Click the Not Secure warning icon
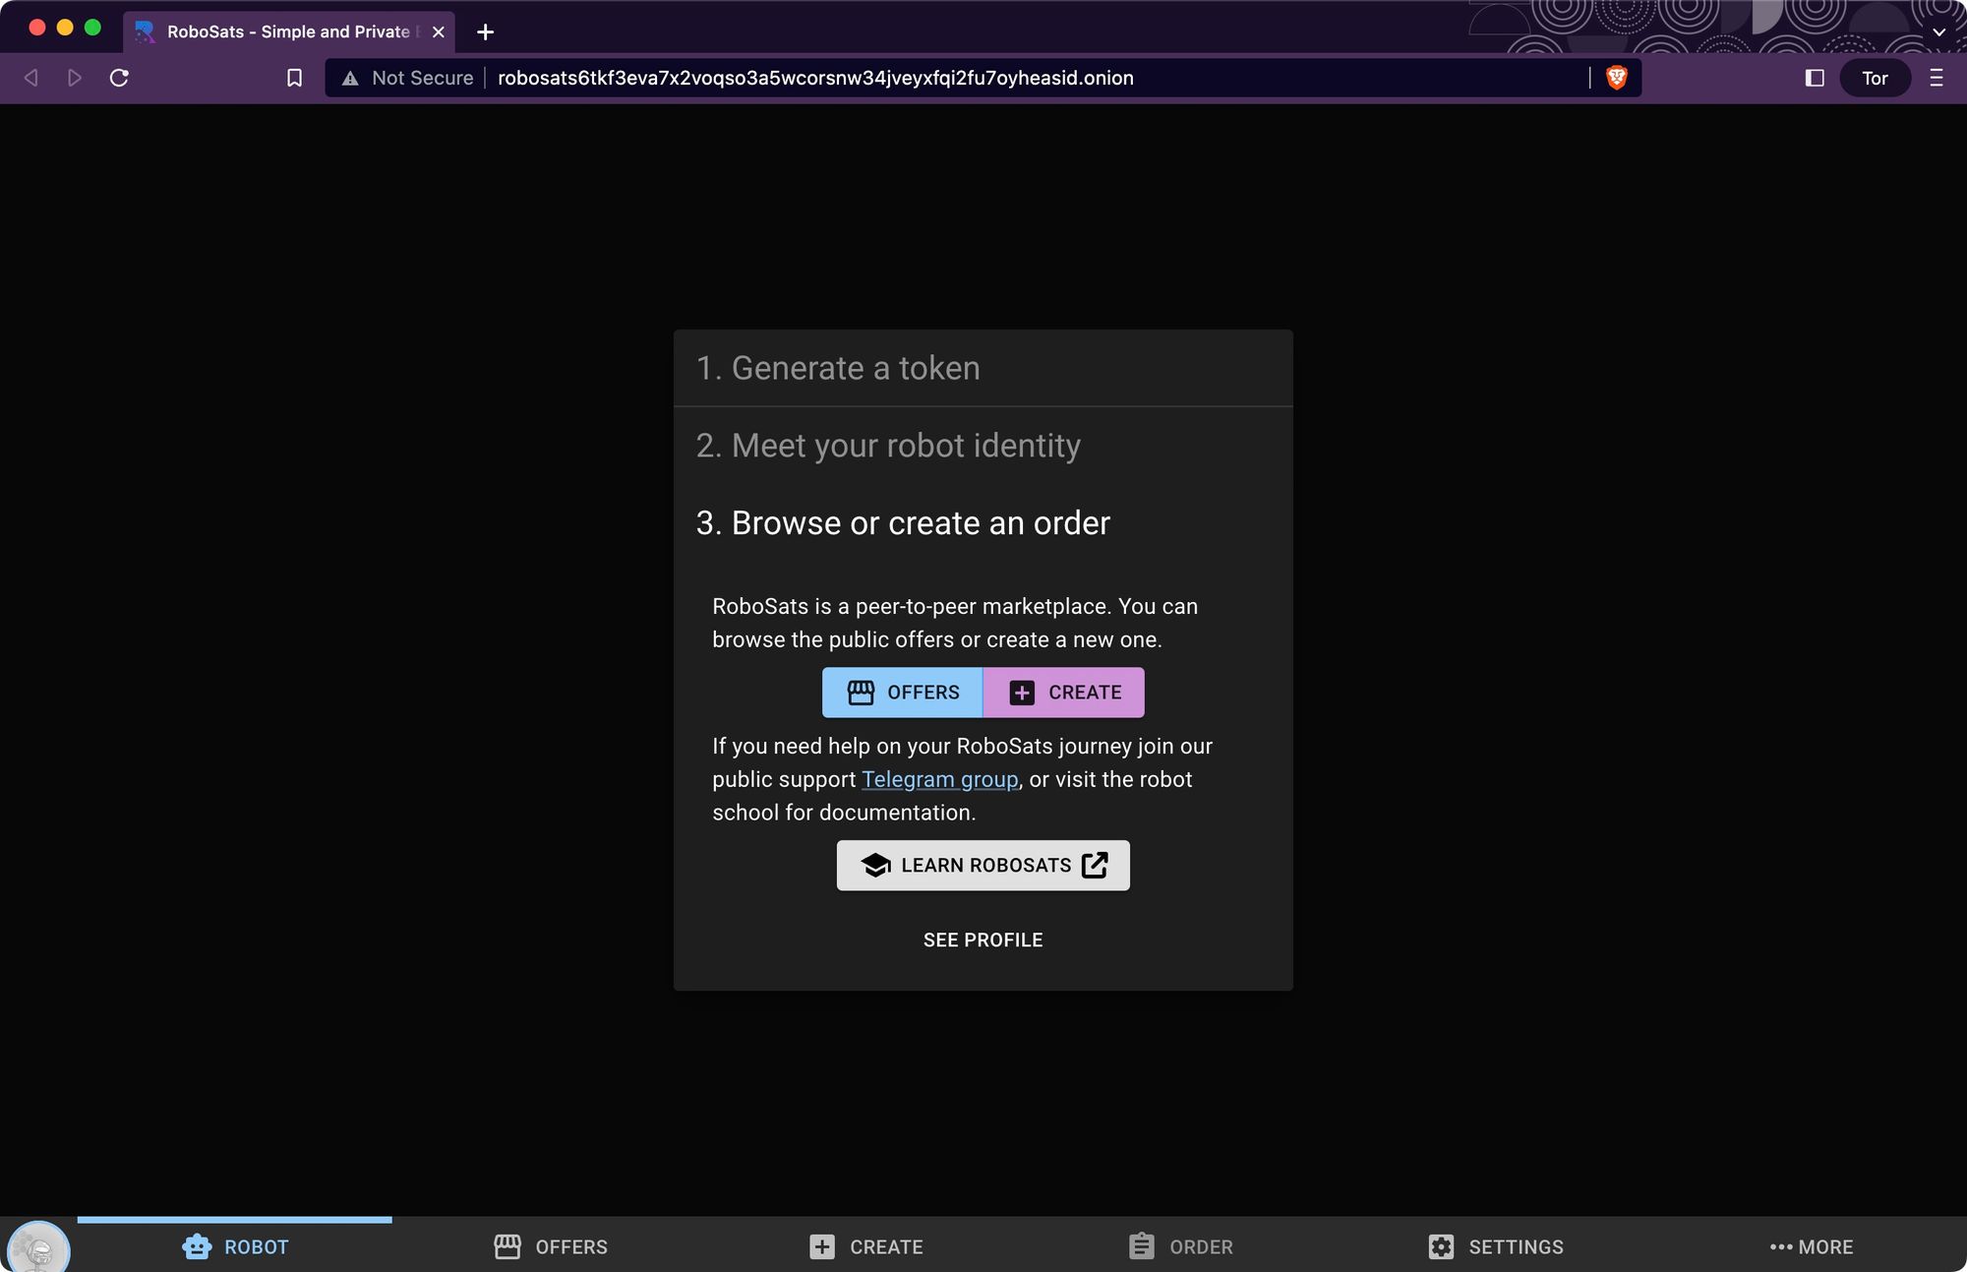This screenshot has height=1272, width=1967. [x=350, y=78]
